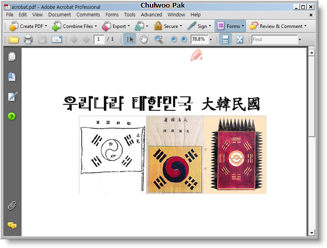Screen dimensions: 327x248
Task: Open the zoom percentage dropdown arrow
Action: click(211, 39)
